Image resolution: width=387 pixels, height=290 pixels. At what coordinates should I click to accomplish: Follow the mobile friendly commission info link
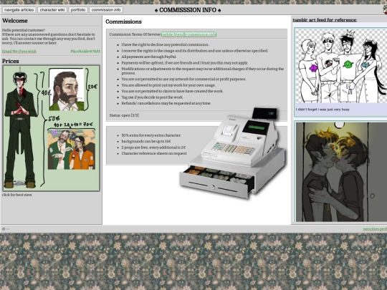coord(188,34)
